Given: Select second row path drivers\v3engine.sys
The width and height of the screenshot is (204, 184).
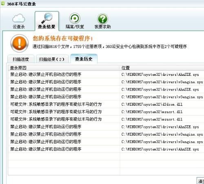Looking at the screenshot, I should [162, 82].
